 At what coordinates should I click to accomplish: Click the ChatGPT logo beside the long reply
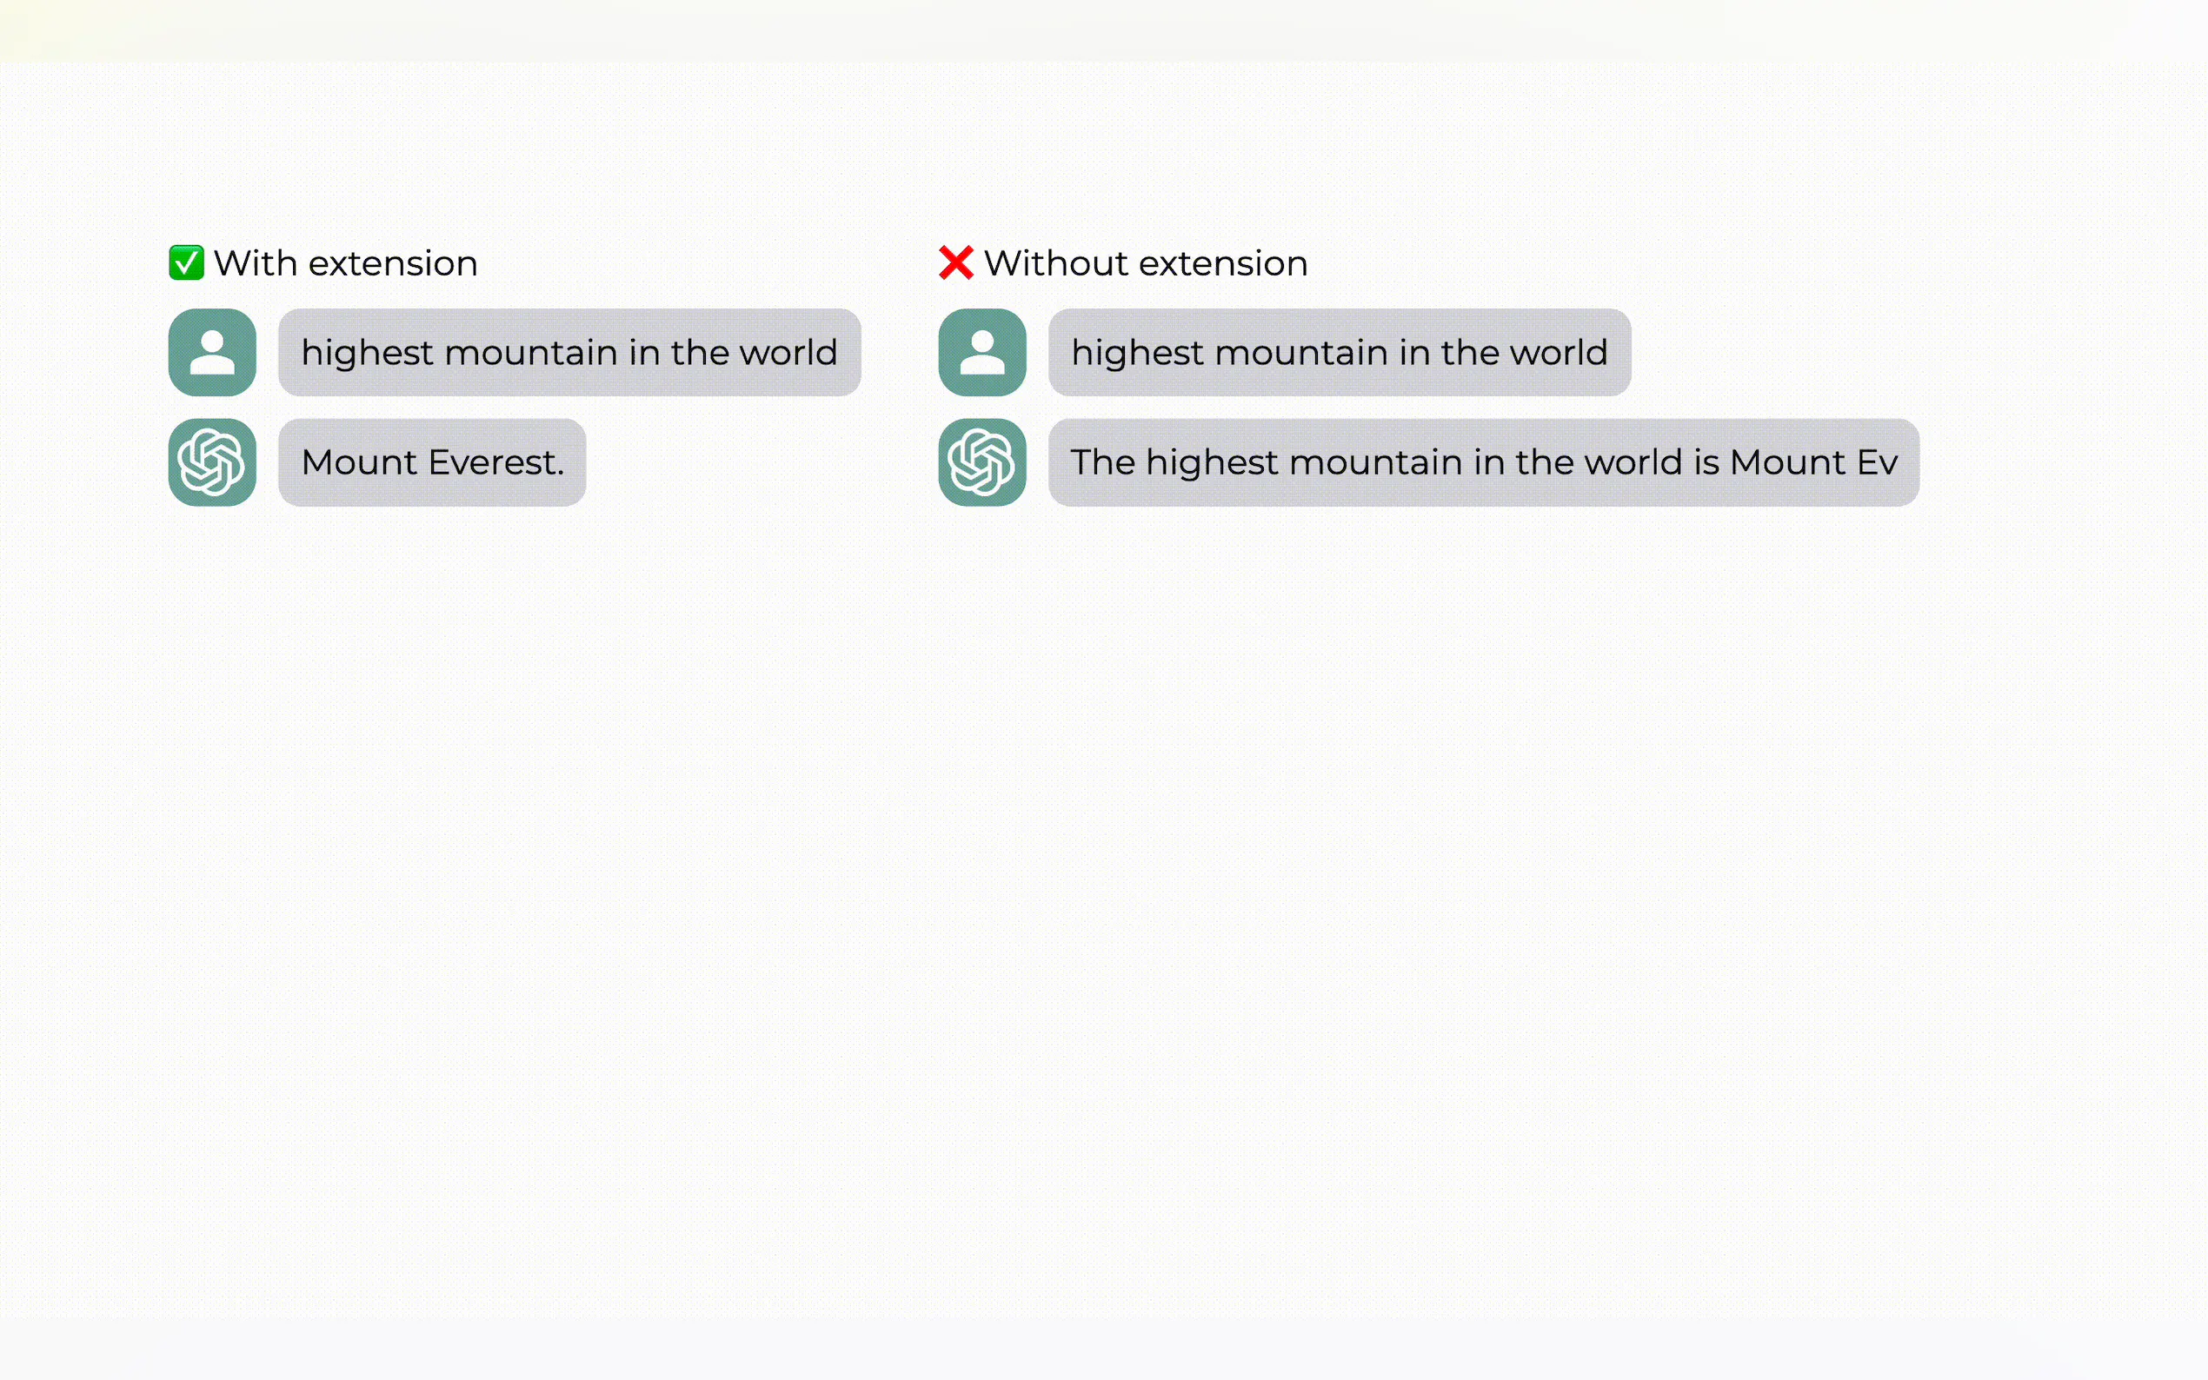point(982,462)
